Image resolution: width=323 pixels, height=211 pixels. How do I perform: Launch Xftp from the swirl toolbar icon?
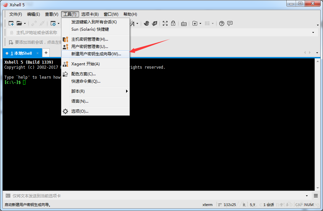coord(146,23)
